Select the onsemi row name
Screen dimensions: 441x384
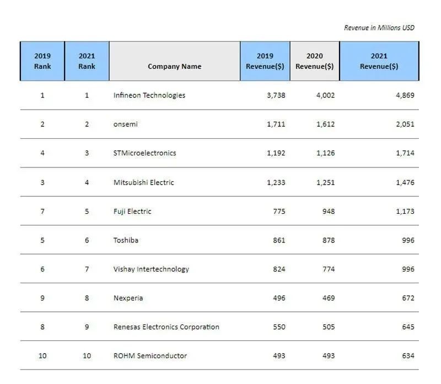tap(125, 124)
